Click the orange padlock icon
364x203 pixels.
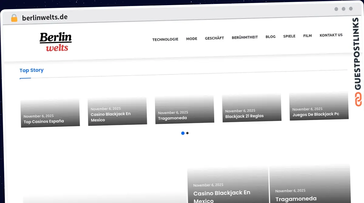pos(14,18)
